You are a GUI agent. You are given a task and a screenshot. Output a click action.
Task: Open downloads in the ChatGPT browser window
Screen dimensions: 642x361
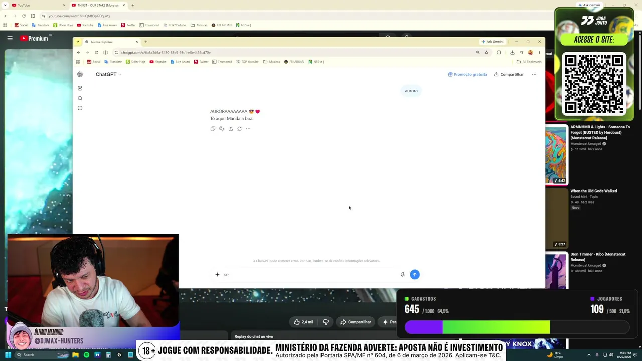512,52
